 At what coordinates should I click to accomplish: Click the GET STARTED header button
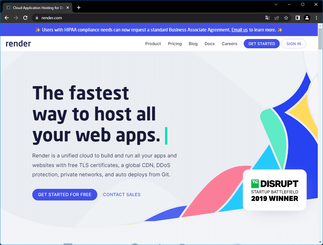click(262, 44)
